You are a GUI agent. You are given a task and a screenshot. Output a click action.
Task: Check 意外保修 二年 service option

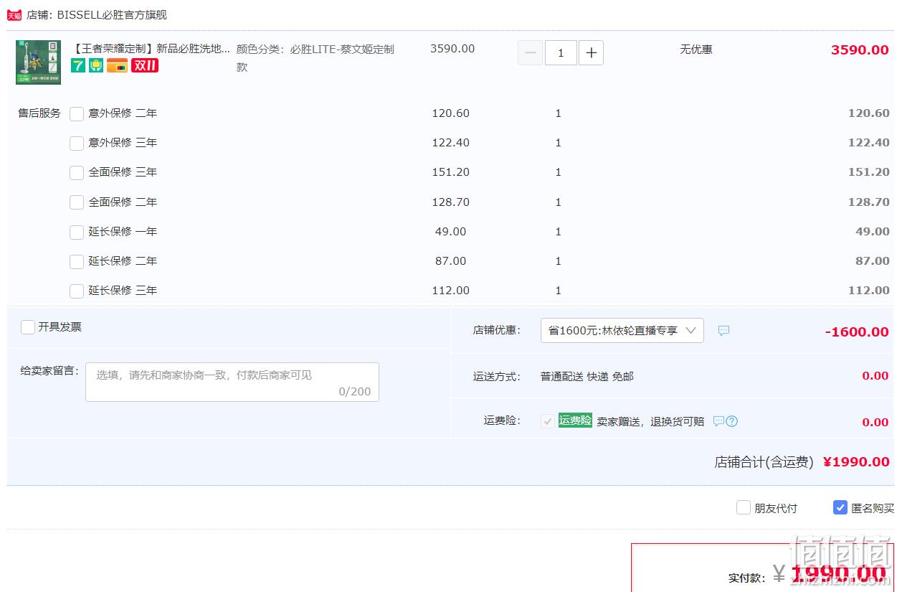(77, 113)
